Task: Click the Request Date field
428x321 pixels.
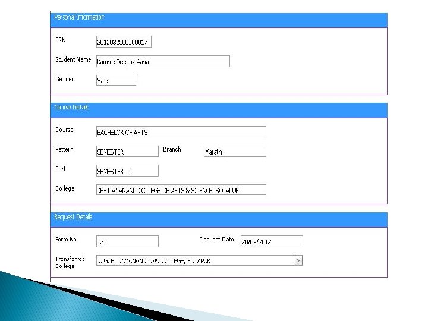Action: coord(272,241)
